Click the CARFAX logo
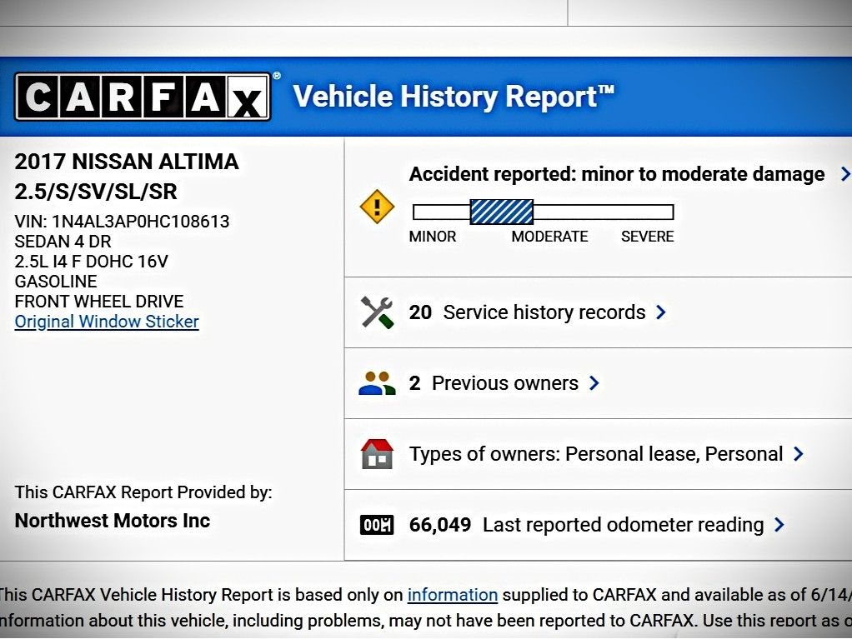The height and width of the screenshot is (639, 852). point(143,97)
